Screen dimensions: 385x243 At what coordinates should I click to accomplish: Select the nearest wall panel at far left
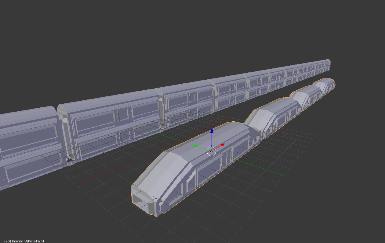pyautogui.click(x=27, y=146)
